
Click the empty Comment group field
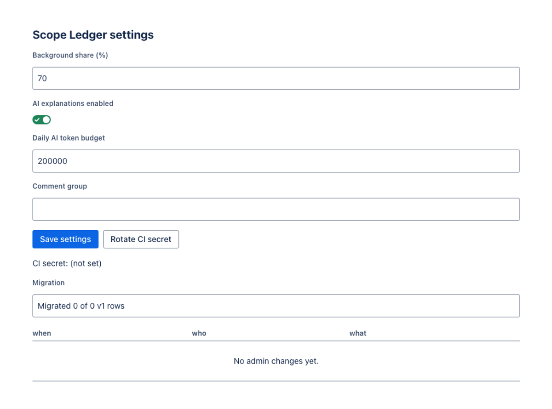276,210
